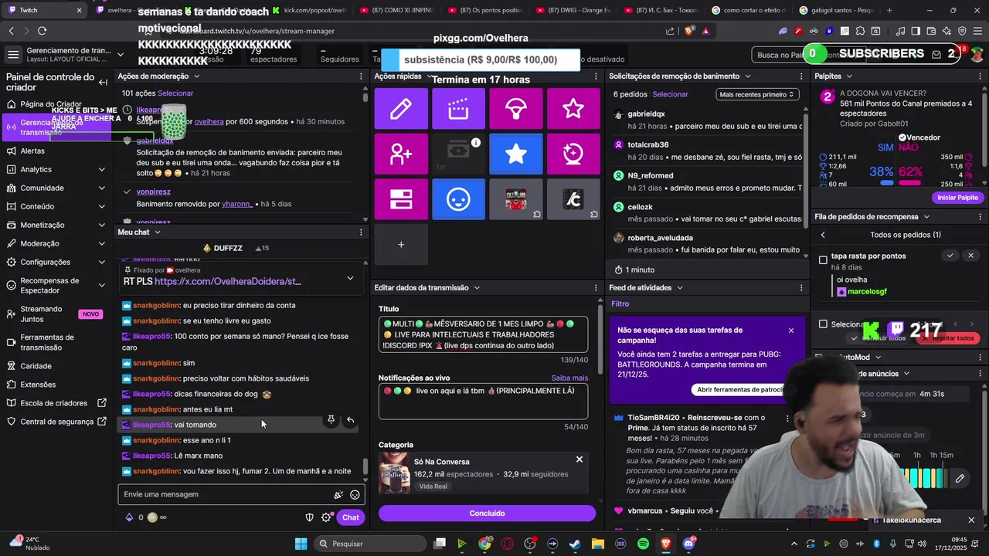989x556 pixels.
Task: Click the Iniciar Palpite button
Action: [957, 198]
